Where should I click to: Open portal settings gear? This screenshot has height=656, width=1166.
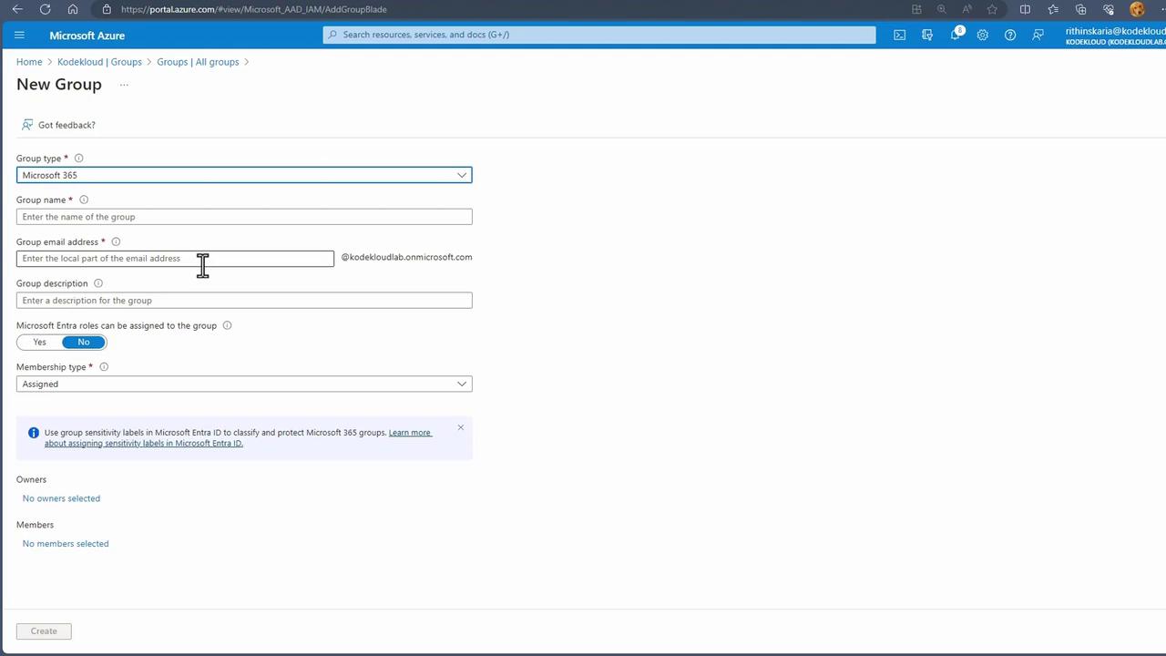(x=982, y=35)
